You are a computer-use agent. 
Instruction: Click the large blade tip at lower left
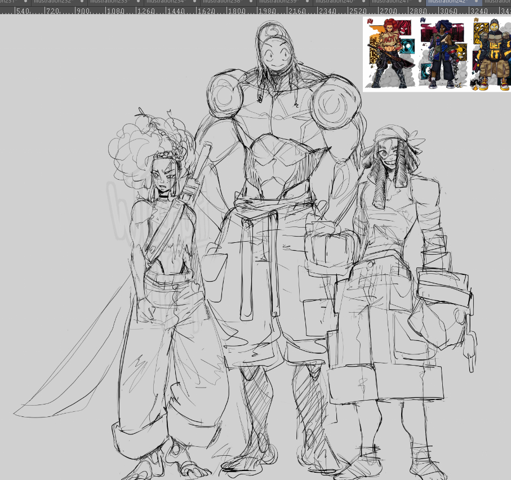(20, 413)
